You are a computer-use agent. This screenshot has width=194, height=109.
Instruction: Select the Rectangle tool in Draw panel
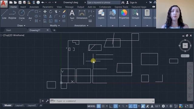pos(36,12)
